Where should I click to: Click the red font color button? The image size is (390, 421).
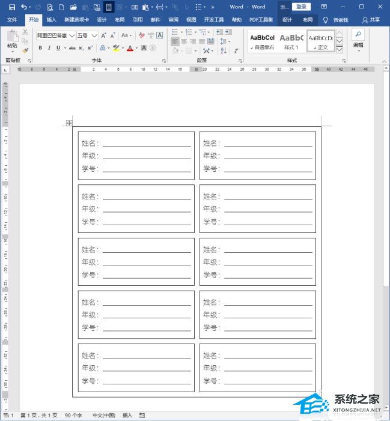pos(130,48)
